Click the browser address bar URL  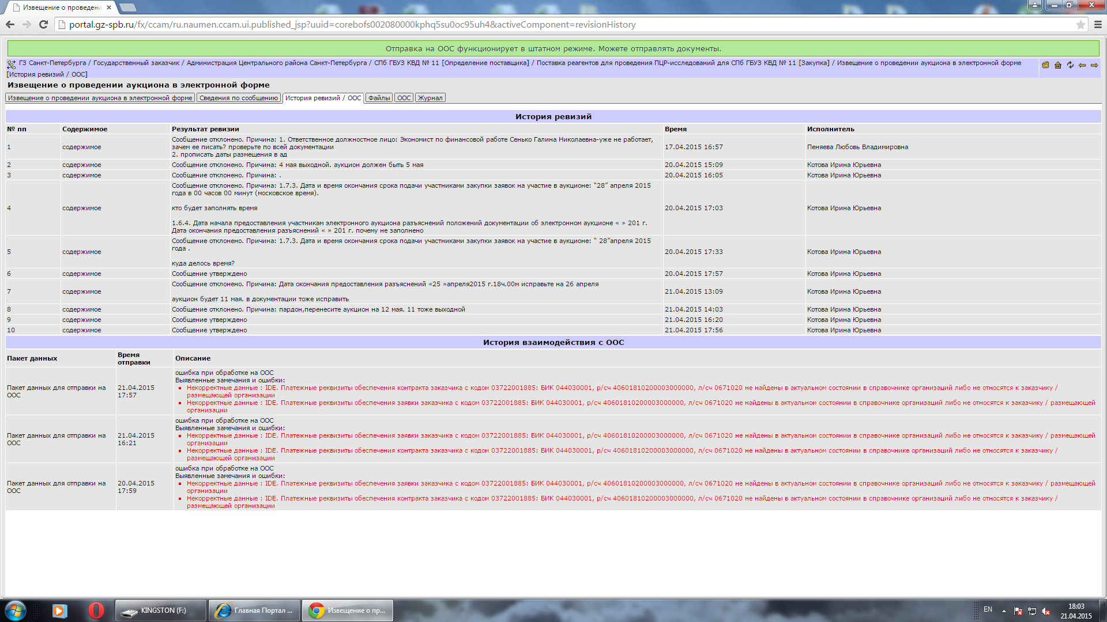[x=352, y=25]
